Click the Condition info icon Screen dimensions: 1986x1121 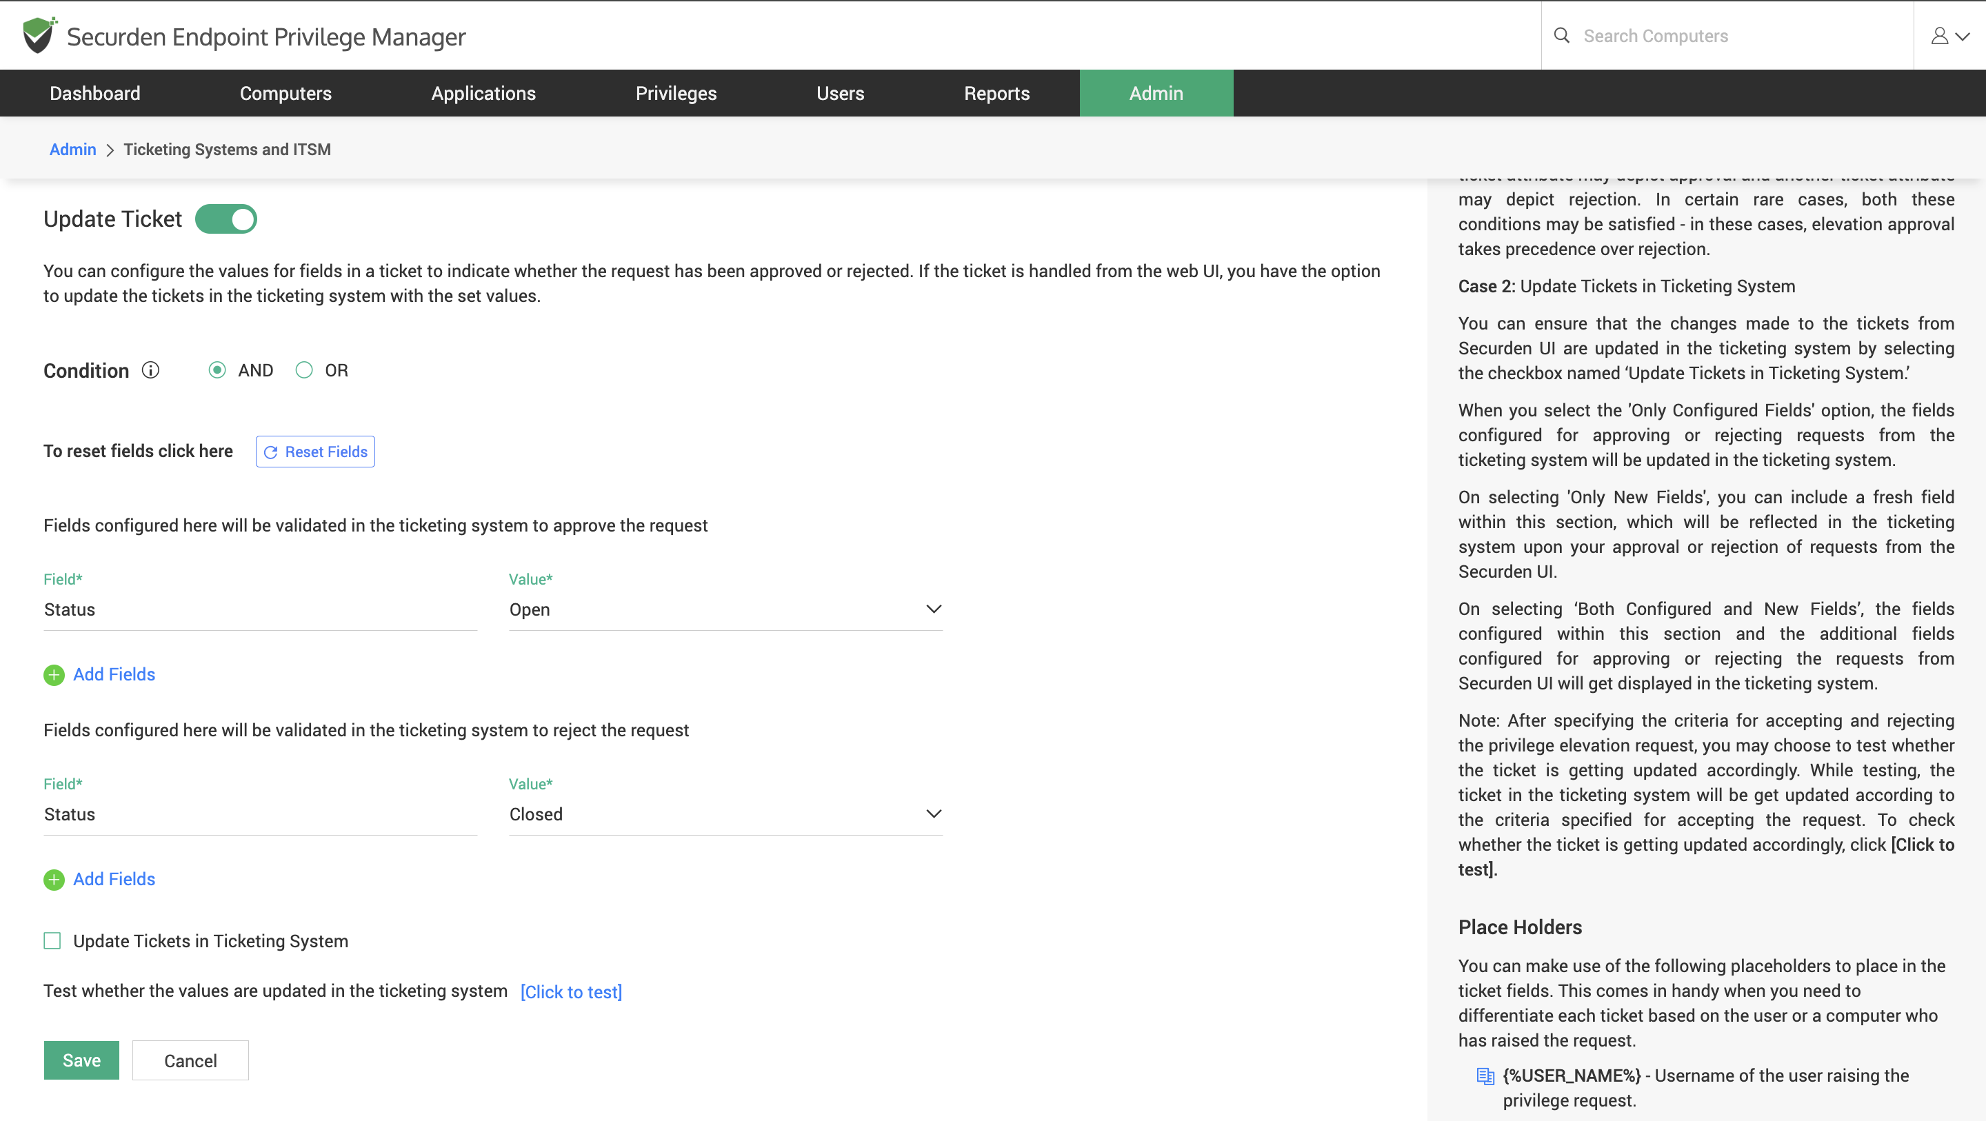[x=150, y=371]
